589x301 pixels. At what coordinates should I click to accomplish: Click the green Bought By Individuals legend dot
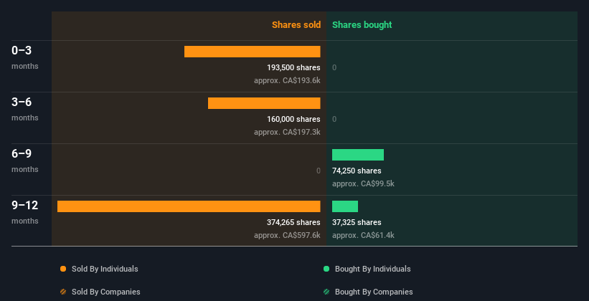click(326, 269)
